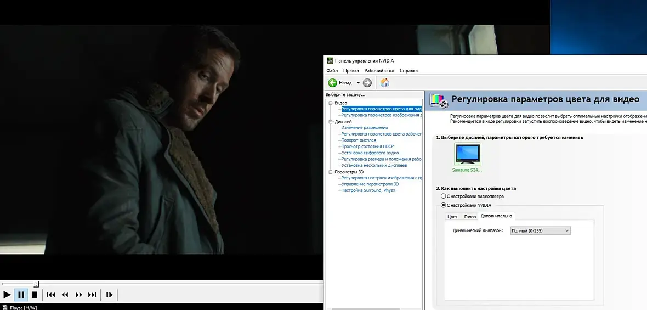Viewport: 647px width, 310px height.
Task: Click the green Back arrow icon
Action: coord(333,83)
